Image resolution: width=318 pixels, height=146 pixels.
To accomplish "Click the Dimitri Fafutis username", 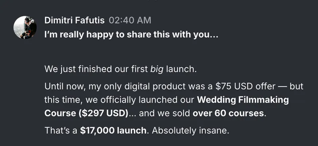I will click(x=74, y=21).
